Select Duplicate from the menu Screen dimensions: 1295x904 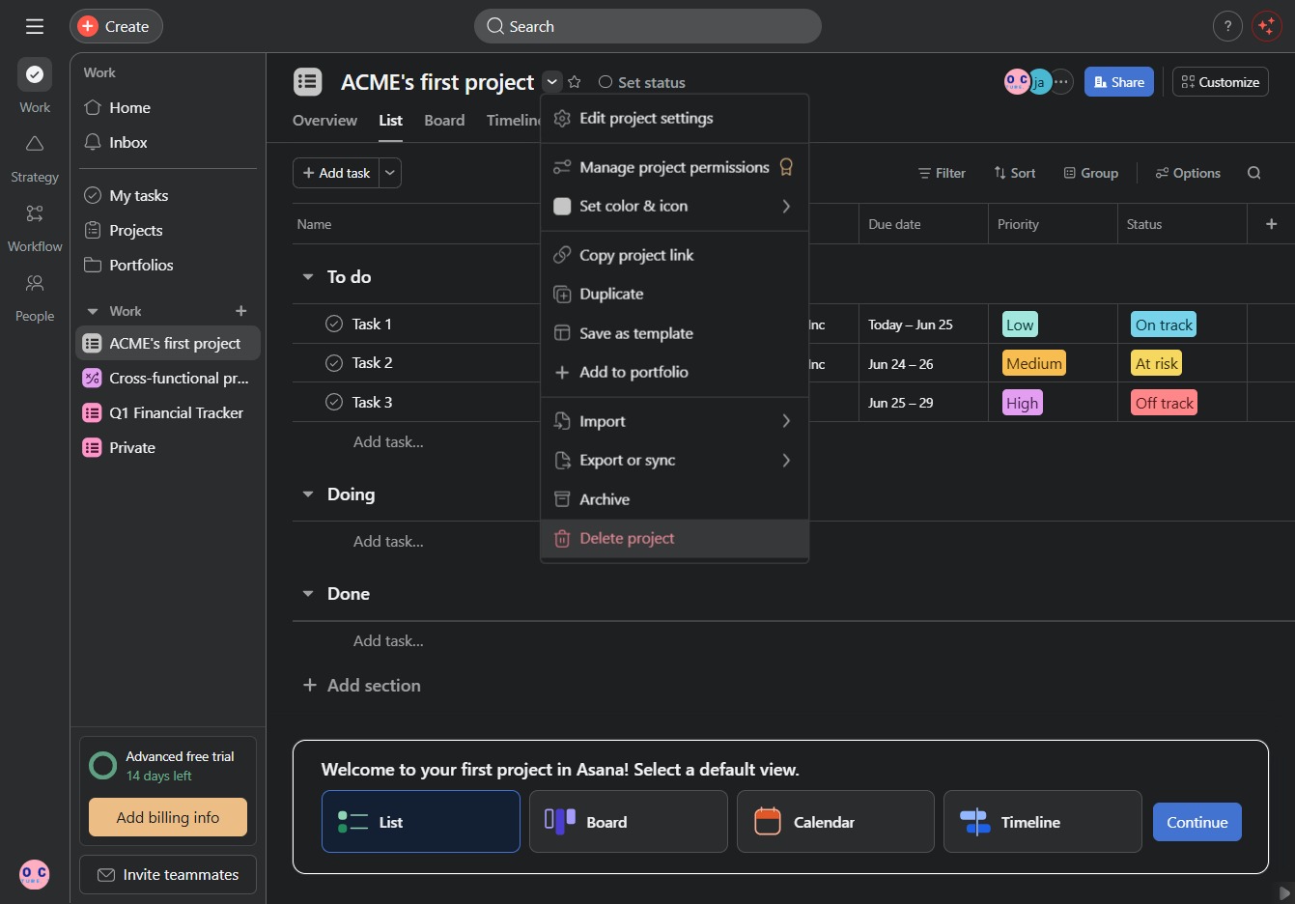pyautogui.click(x=674, y=294)
